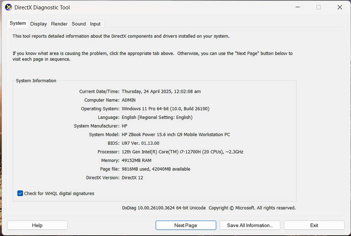The image size is (351, 236).
Task: Click the DxDiag version copyright line
Action: [208, 208]
